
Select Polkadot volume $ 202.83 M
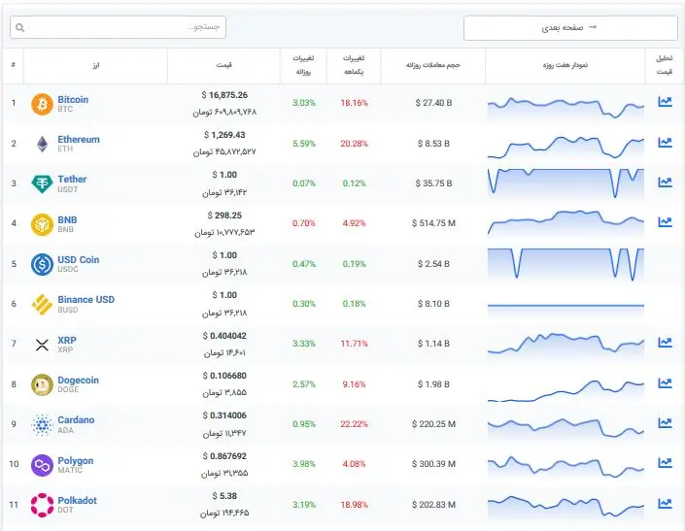tap(433, 505)
